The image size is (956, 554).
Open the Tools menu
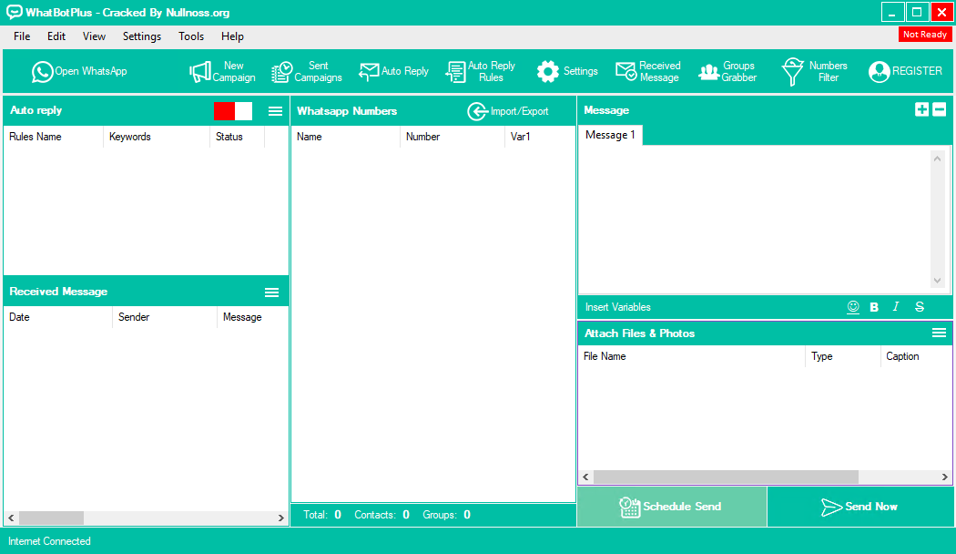pyautogui.click(x=191, y=36)
